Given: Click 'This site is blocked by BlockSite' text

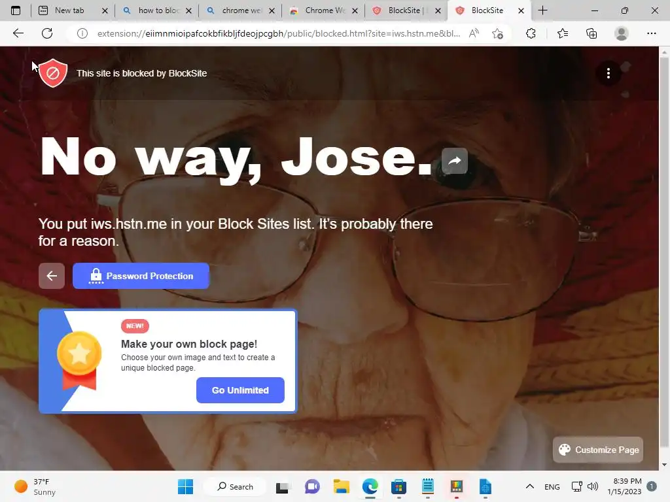Looking at the screenshot, I should [142, 73].
